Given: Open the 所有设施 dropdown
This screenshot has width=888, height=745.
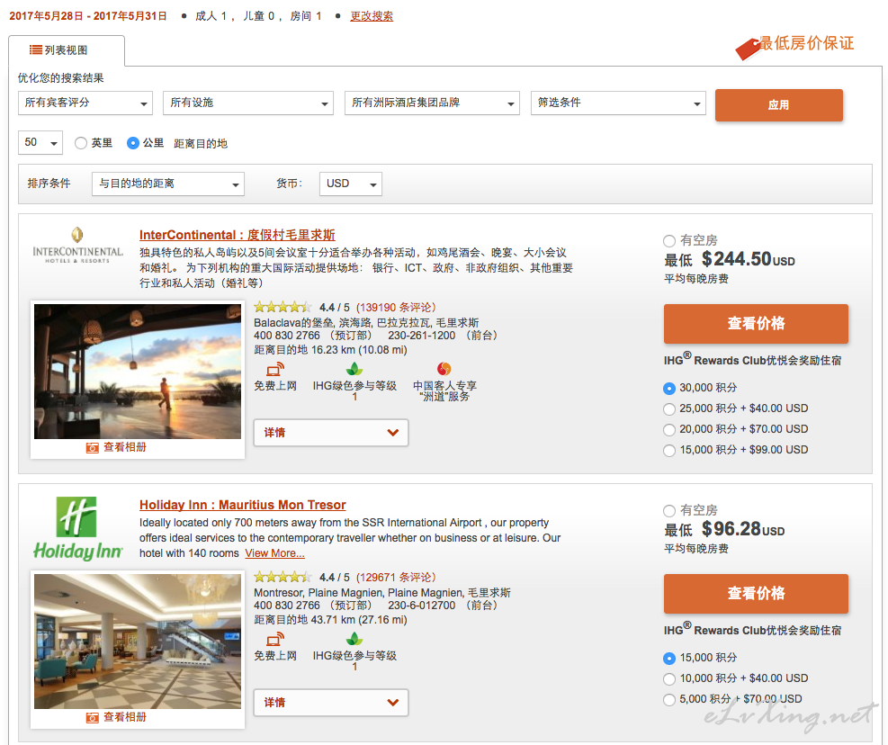Looking at the screenshot, I should 248,103.
